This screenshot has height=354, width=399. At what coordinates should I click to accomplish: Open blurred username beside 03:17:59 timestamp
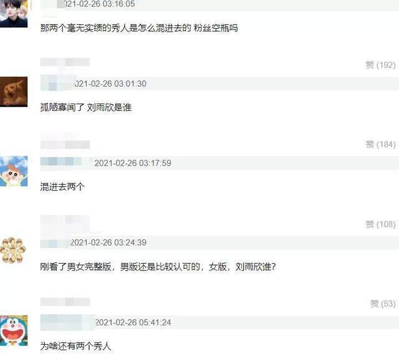(x=65, y=163)
